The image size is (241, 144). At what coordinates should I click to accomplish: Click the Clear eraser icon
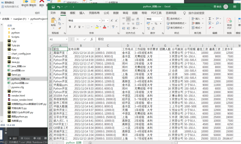pyautogui.click(x=210, y=28)
